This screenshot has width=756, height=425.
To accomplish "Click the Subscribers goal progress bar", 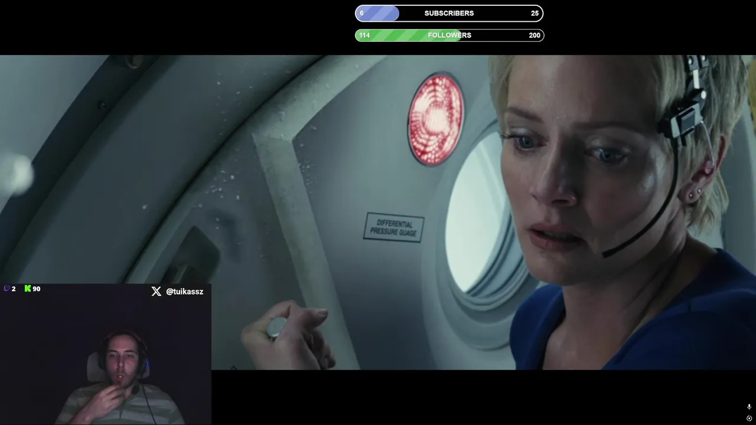I will pyautogui.click(x=449, y=13).
